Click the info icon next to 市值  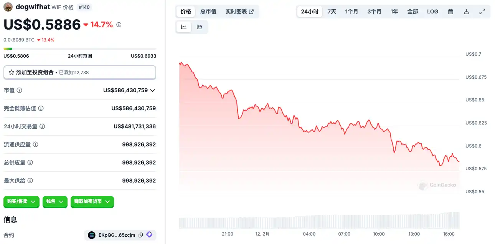tap(19, 90)
